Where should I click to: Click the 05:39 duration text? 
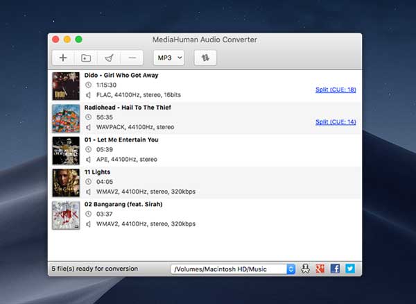point(105,149)
